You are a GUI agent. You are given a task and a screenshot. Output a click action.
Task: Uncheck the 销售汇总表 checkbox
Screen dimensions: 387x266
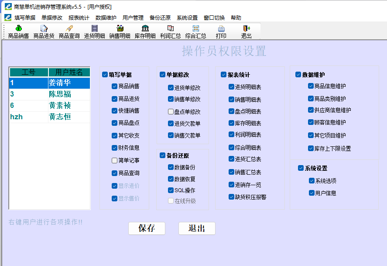231,172
